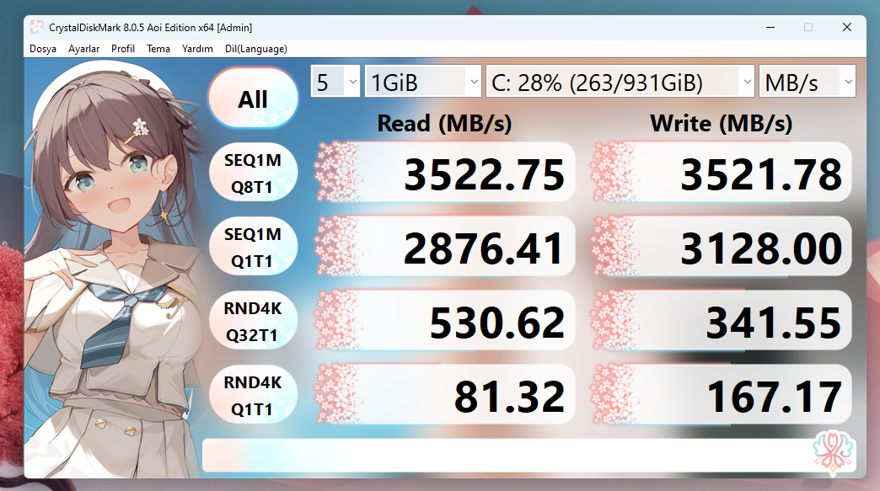Expand the MB/s unit dropdown

[x=807, y=82]
